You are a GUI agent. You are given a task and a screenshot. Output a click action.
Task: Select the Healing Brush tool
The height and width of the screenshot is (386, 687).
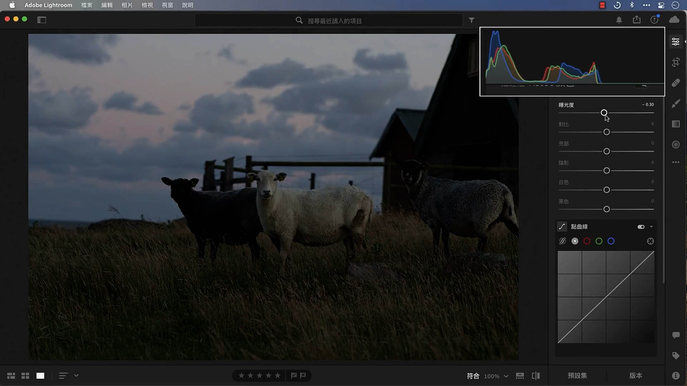pos(676,83)
